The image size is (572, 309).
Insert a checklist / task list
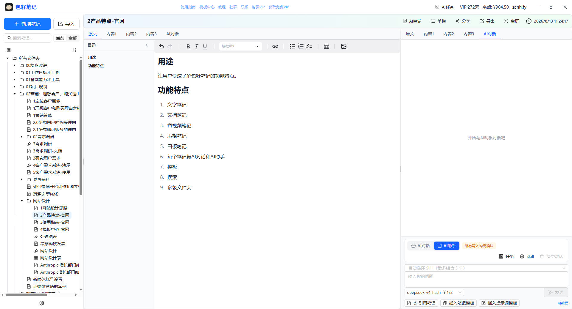click(x=309, y=46)
